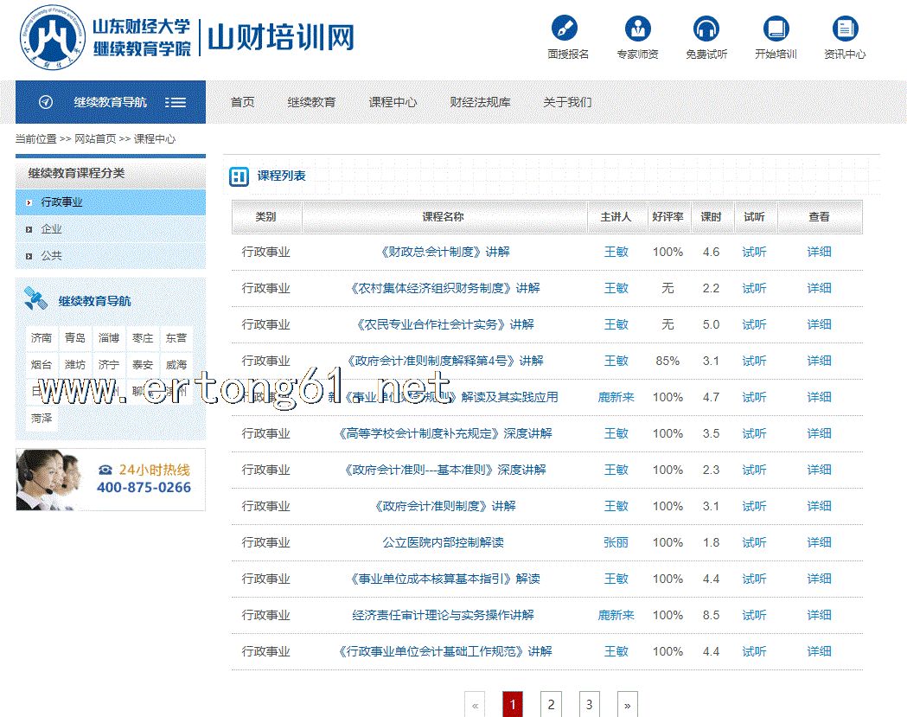Viewport: 907px width, 717px height.
Task: Open the 专家师资 expert icon
Action: [x=637, y=29]
